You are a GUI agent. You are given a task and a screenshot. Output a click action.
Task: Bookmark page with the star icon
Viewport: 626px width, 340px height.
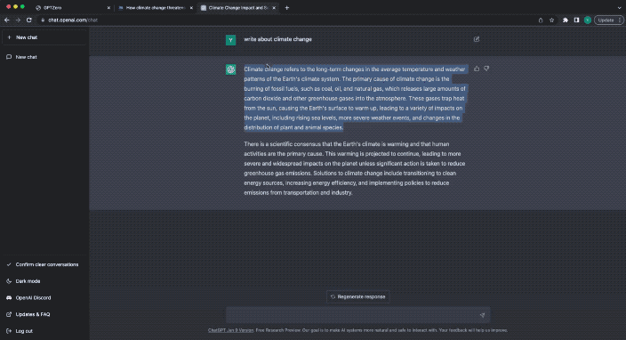point(551,20)
